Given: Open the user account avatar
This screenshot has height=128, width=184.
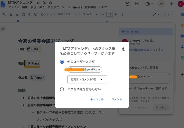Looking at the screenshot, I should [x=181, y=4].
